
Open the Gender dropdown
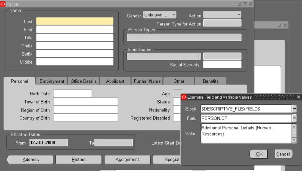pos(159,15)
